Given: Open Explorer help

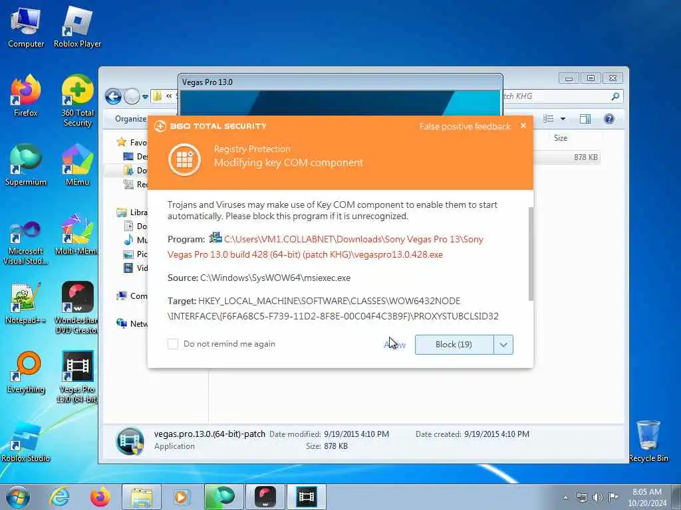Looking at the screenshot, I should pyautogui.click(x=609, y=119).
